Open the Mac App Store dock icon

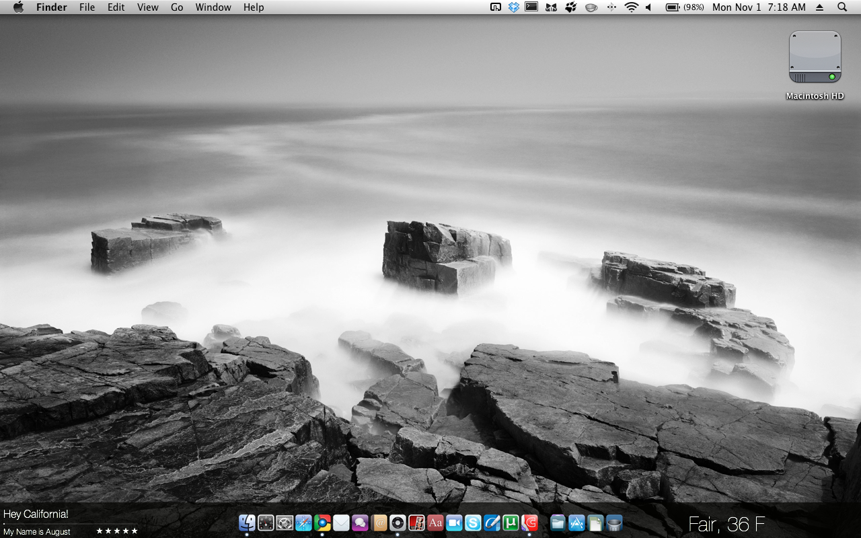click(x=576, y=523)
